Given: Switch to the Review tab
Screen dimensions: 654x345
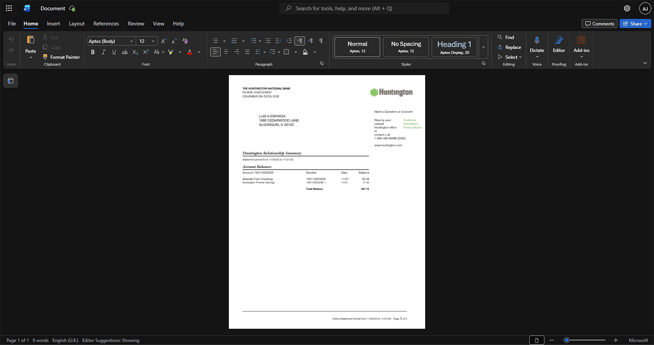Looking at the screenshot, I should point(136,23).
